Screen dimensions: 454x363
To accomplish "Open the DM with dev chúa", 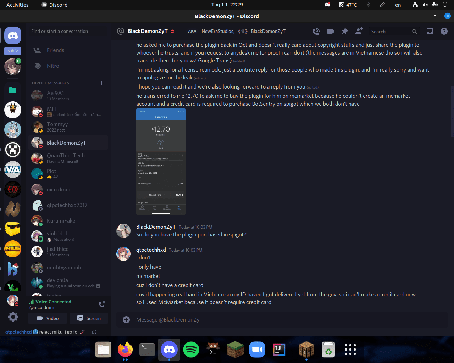I will pos(68,283).
